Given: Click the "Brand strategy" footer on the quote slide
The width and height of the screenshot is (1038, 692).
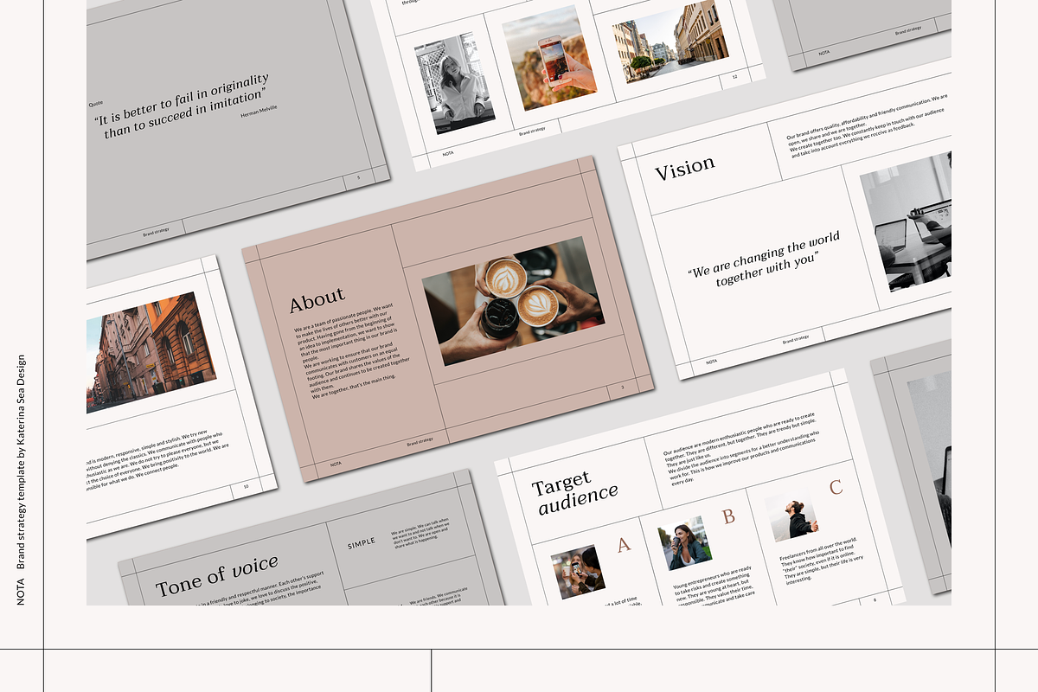Looking at the screenshot, I should (x=156, y=232).
